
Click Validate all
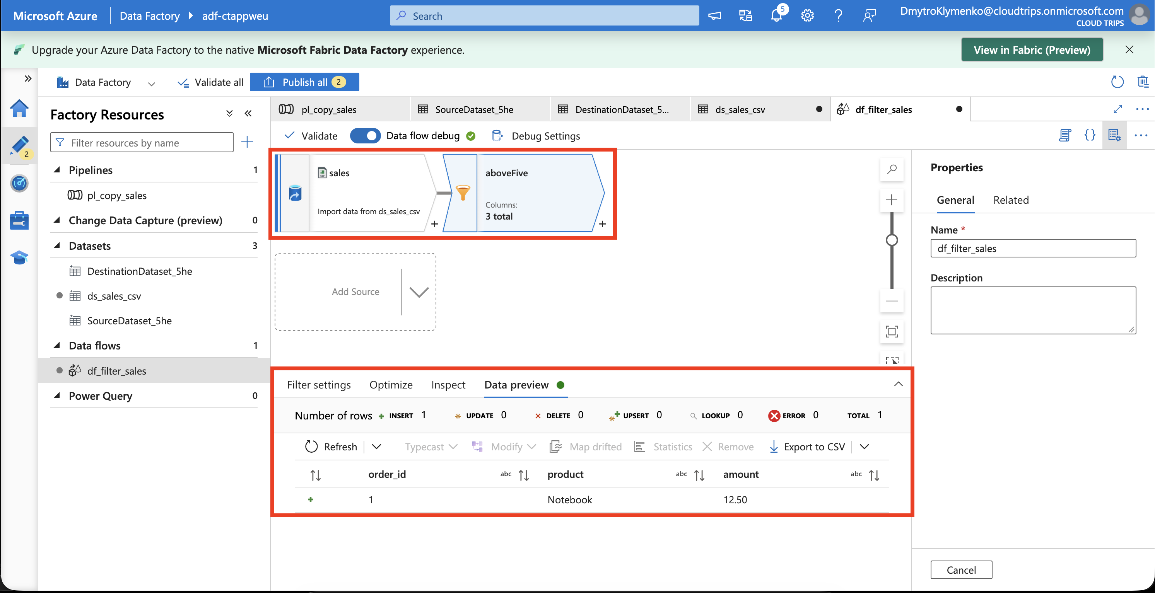tap(210, 82)
